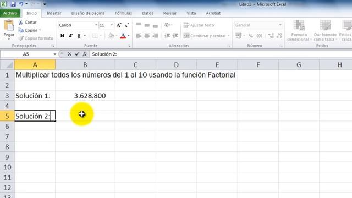
Task: Apply cell borders button
Action: (x=95, y=36)
